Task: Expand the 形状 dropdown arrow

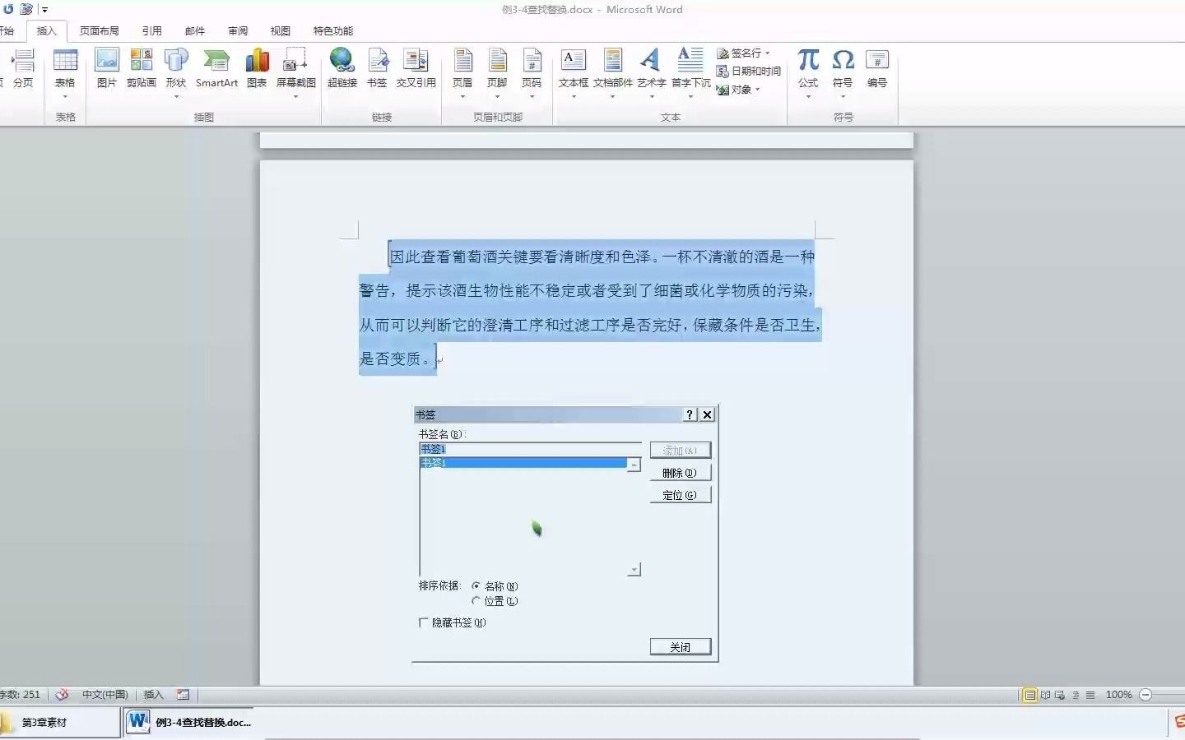Action: pyautogui.click(x=176, y=97)
